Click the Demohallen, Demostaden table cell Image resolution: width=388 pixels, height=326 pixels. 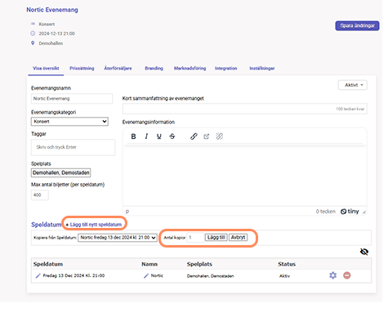tap(210, 276)
